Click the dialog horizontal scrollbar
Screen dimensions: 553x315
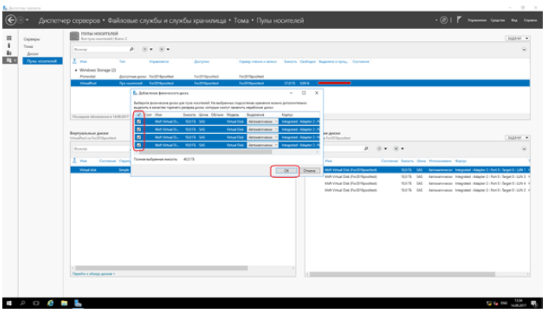pyautogui.click(x=205, y=152)
